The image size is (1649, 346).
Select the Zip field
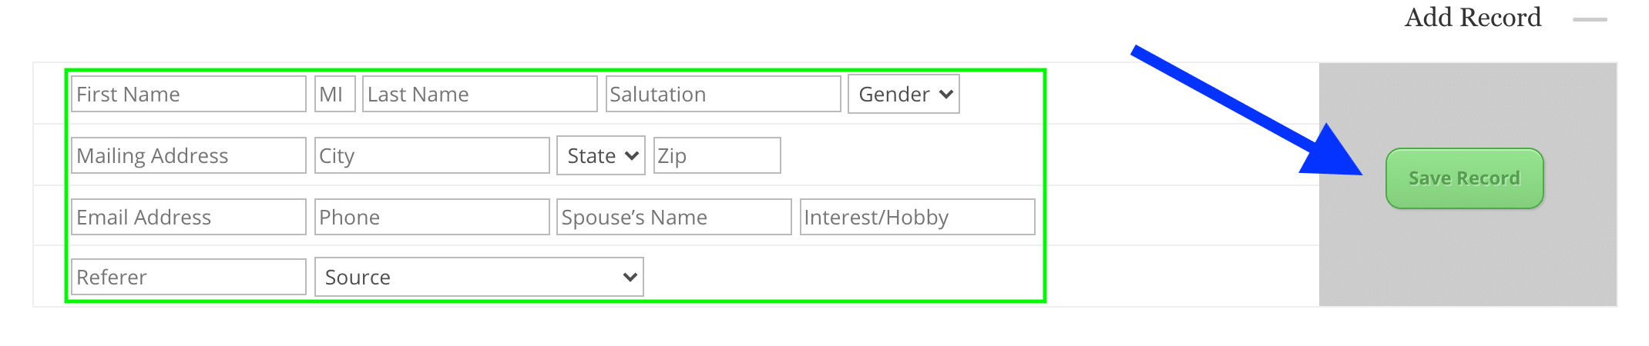pos(717,155)
